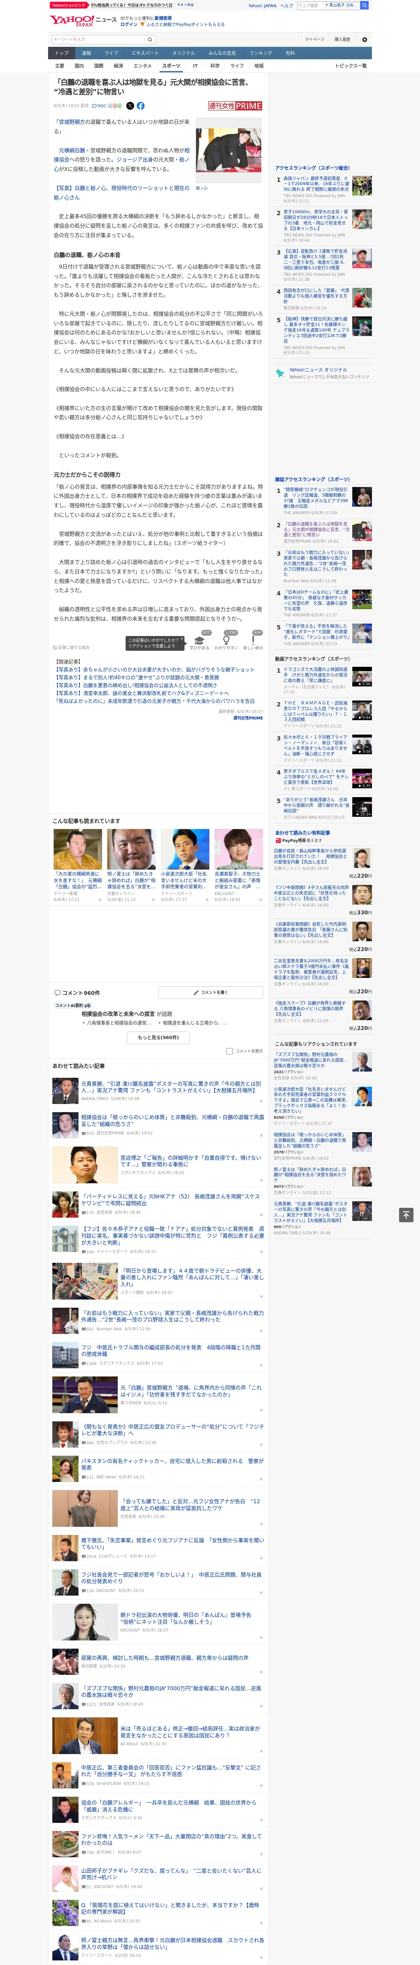Viewport: 420px width, 1965px height.
Task: Share the article on X
Action: pos(130,106)
